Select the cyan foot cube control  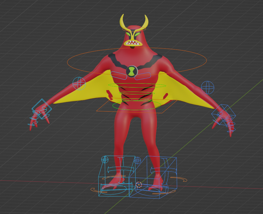click(117, 176)
